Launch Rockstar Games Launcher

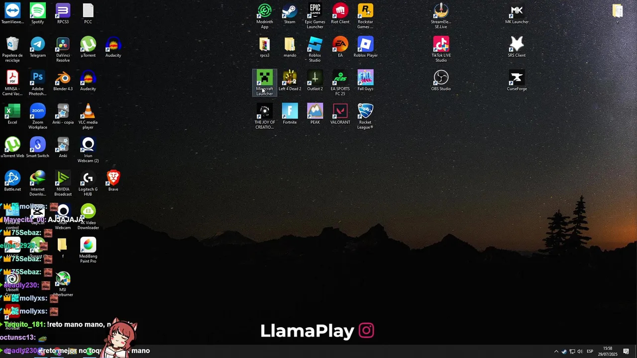365,16
